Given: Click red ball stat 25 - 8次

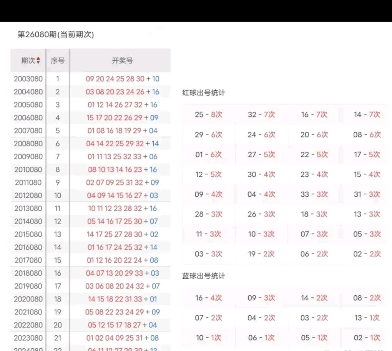Looking at the screenshot, I should [x=209, y=115].
